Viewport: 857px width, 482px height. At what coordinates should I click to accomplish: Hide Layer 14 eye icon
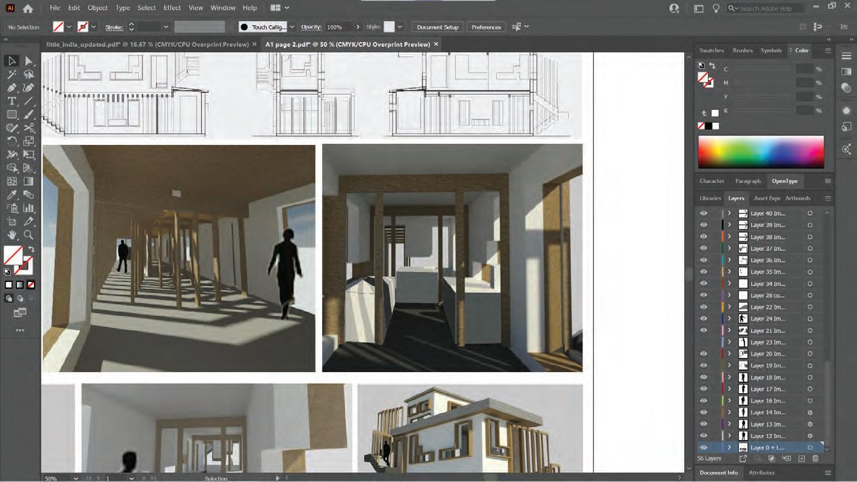click(704, 412)
